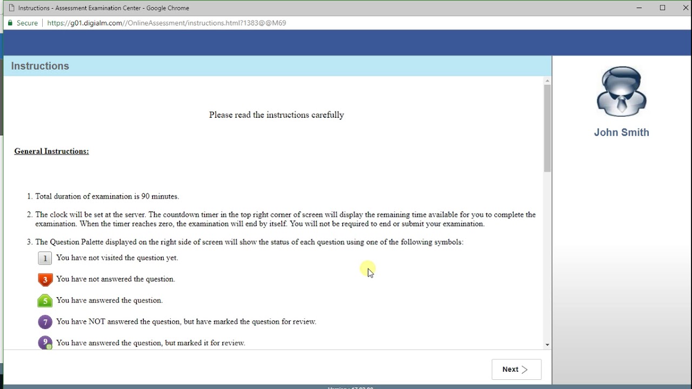This screenshot has height=389, width=692.
Task: Click the Next button
Action: 516,370
